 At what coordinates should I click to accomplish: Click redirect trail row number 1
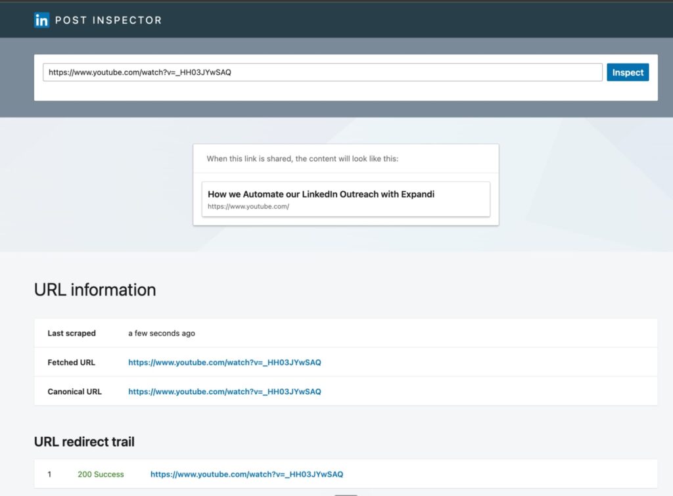49,474
